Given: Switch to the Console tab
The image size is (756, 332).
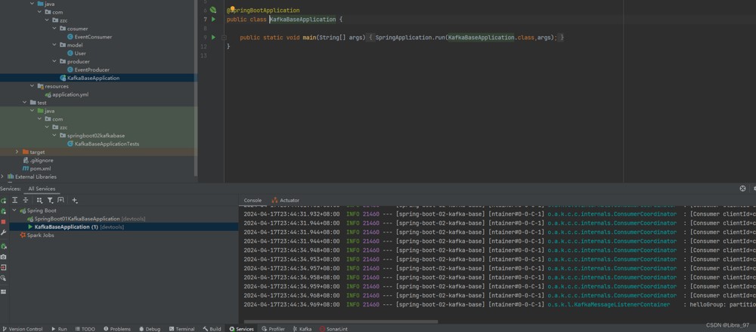Looking at the screenshot, I should pyautogui.click(x=253, y=200).
